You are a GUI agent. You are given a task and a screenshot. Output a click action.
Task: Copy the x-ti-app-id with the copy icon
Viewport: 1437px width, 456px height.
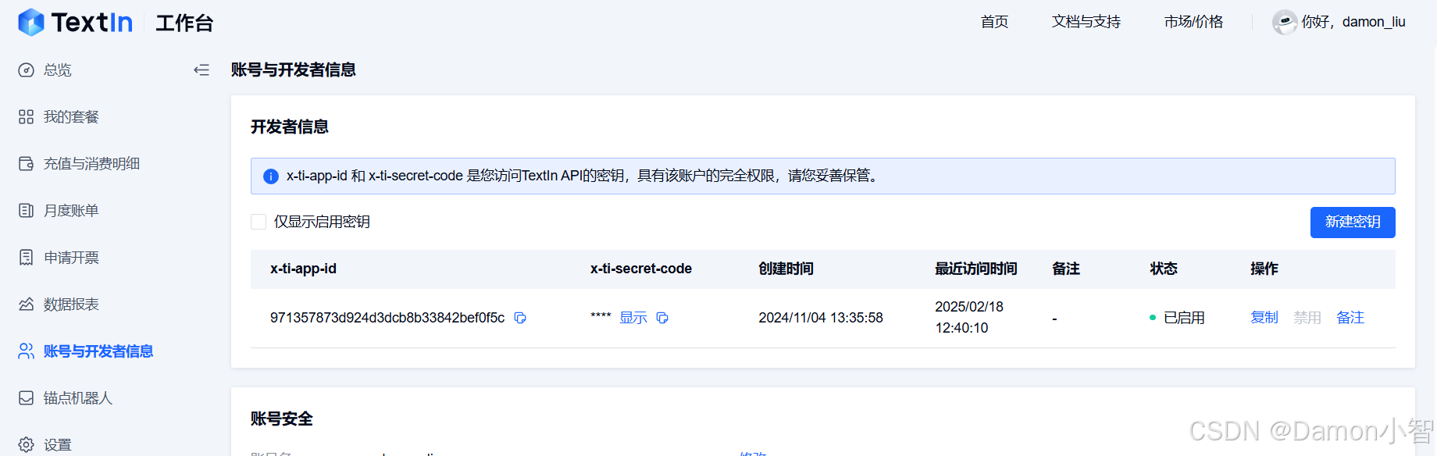[x=520, y=318]
